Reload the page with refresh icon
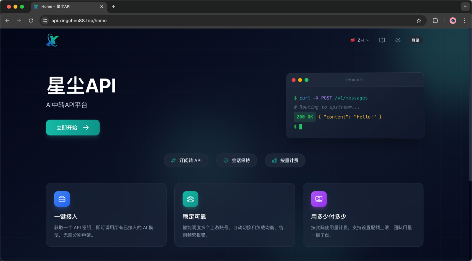This screenshot has width=472, height=261. (x=31, y=21)
